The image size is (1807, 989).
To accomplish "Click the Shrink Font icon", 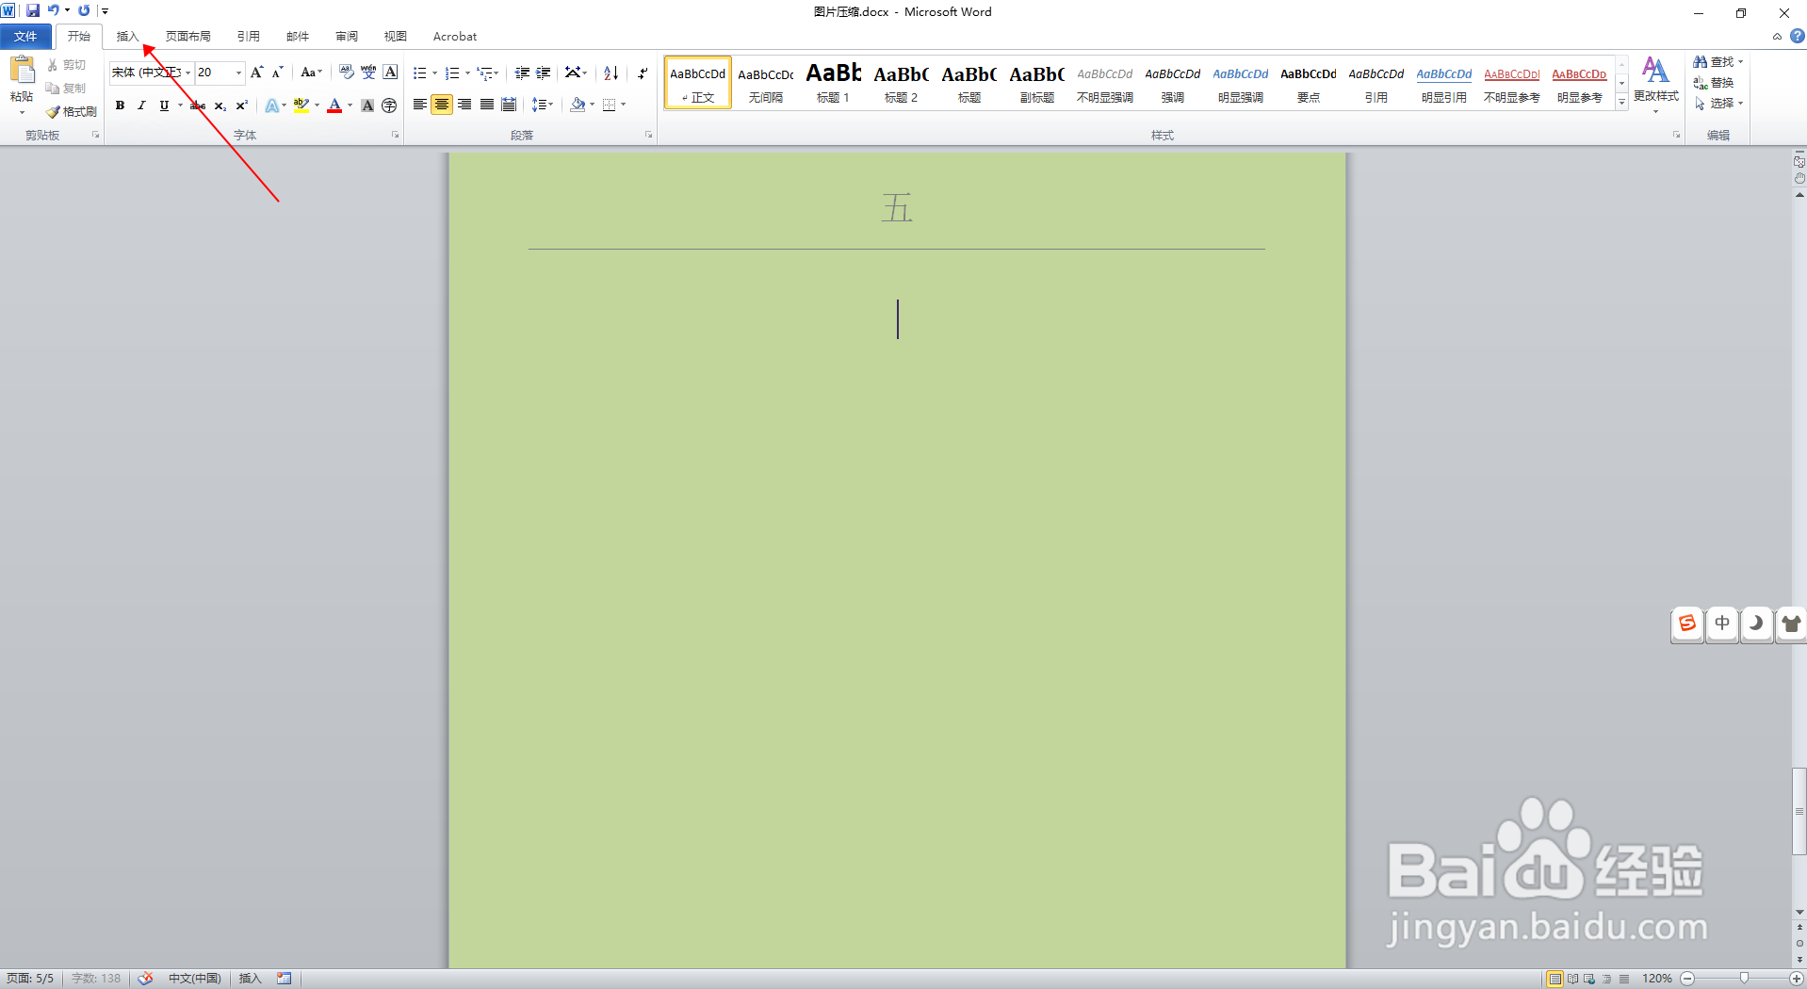I will 277,73.
